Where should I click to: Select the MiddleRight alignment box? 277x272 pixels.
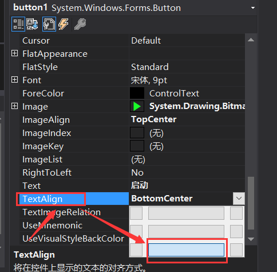click(236, 231)
